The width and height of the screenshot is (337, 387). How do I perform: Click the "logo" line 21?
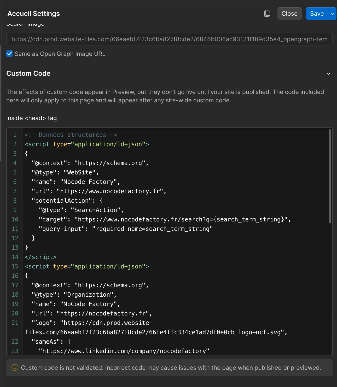pyautogui.click(x=156, y=327)
